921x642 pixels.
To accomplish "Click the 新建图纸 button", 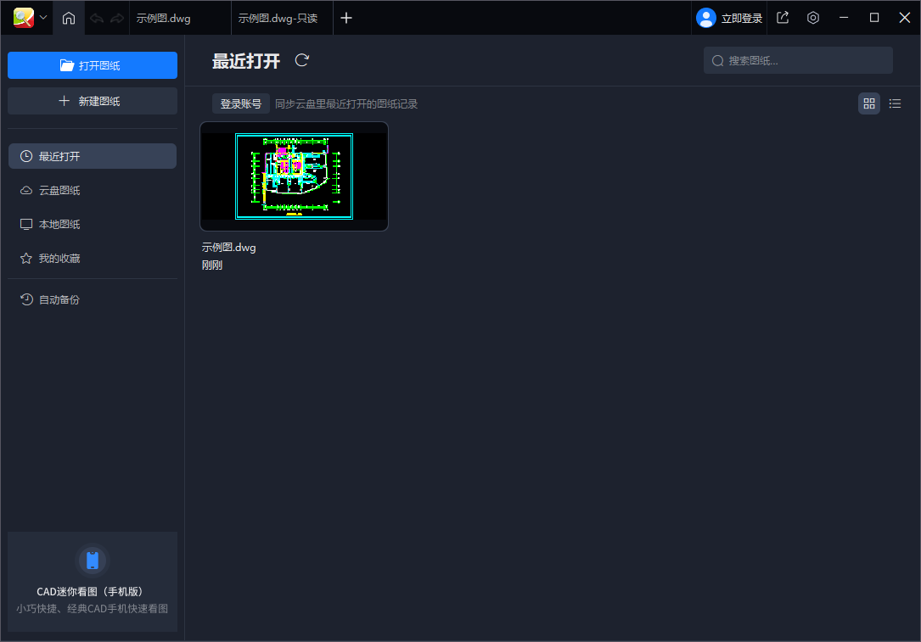I will (93, 101).
